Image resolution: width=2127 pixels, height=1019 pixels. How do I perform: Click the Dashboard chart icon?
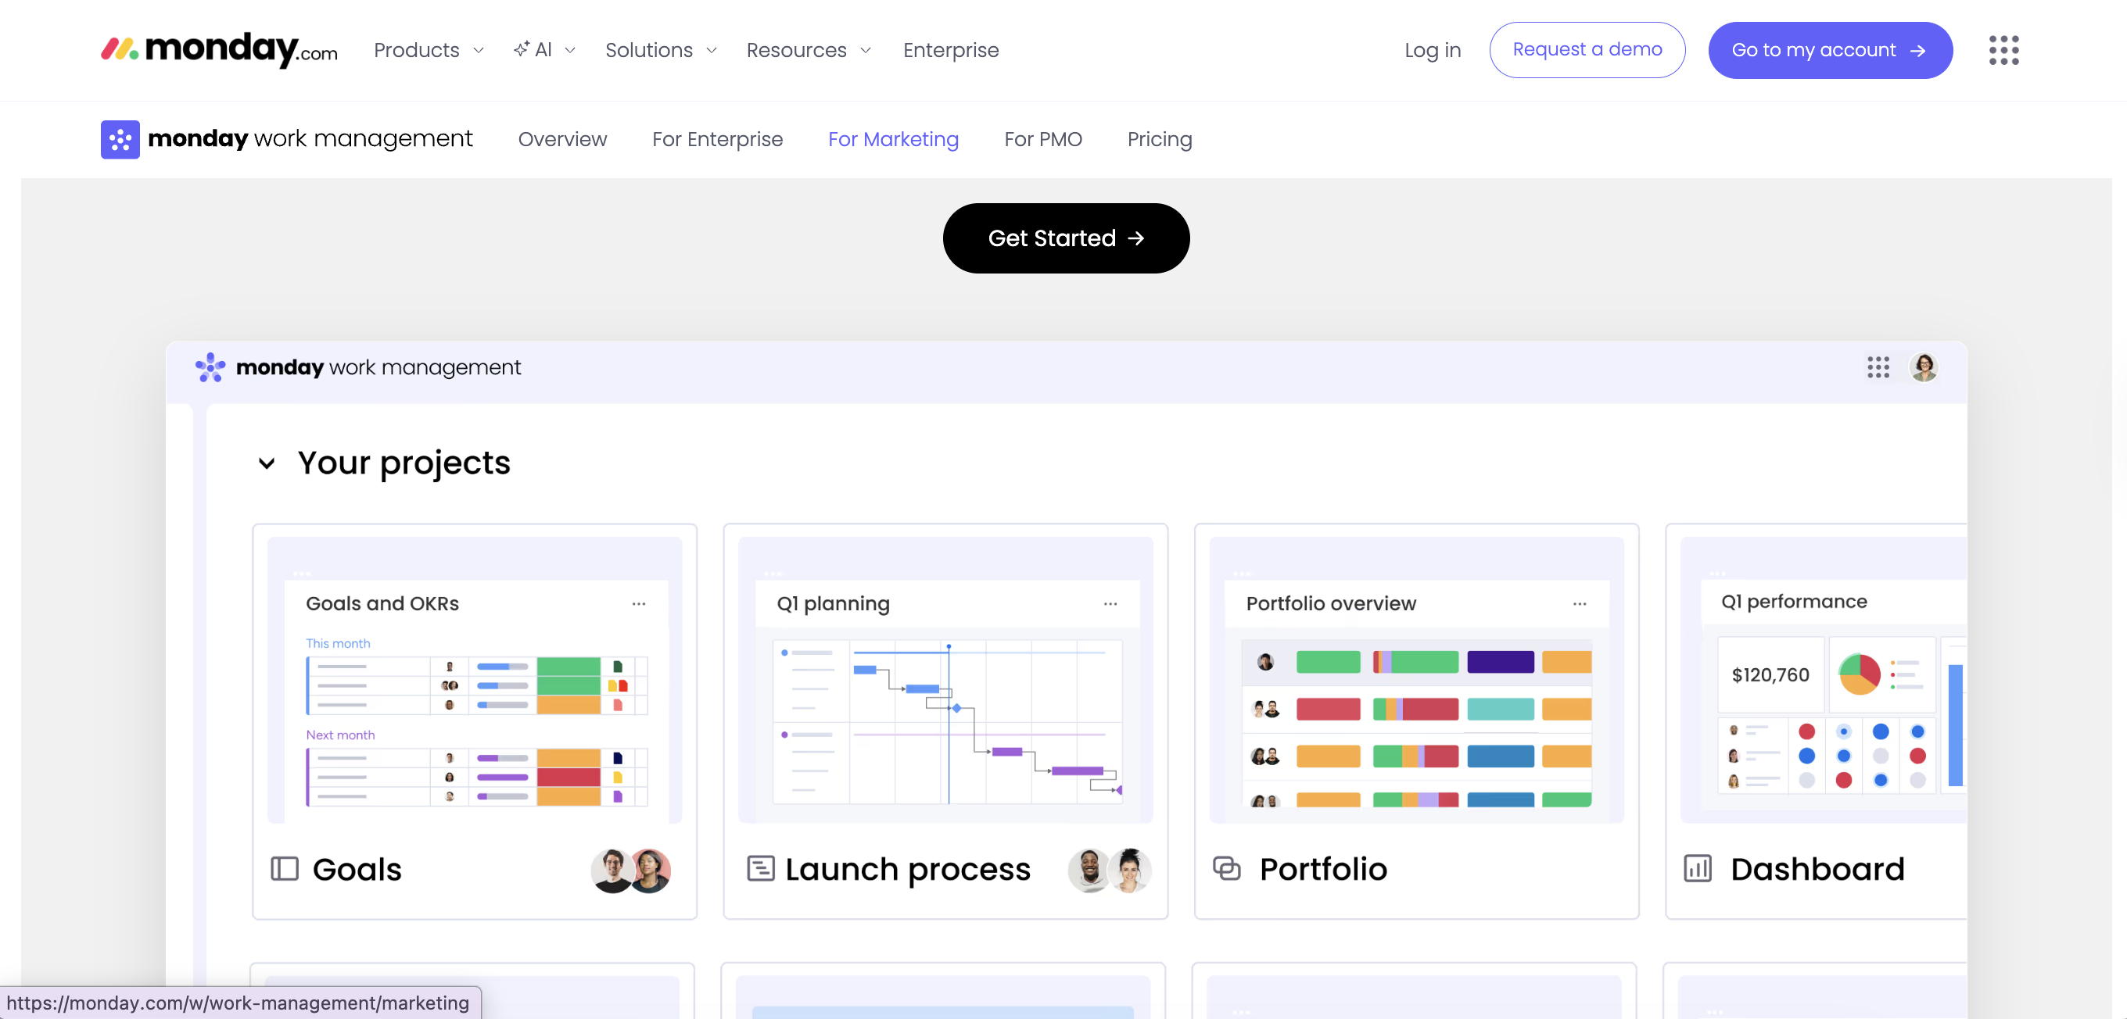coord(1698,869)
